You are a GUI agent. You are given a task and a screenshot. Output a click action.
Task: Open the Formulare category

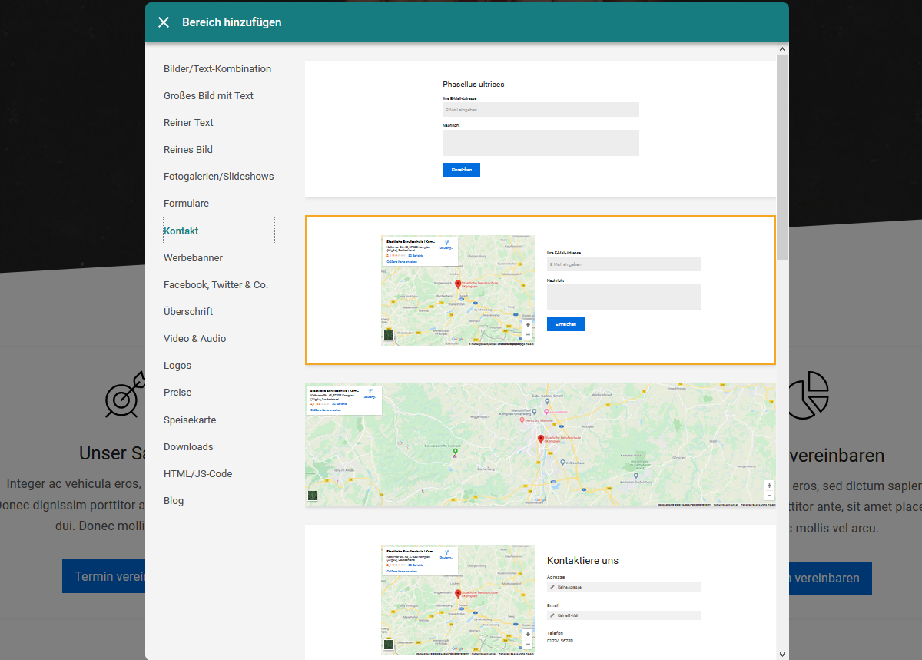point(186,204)
